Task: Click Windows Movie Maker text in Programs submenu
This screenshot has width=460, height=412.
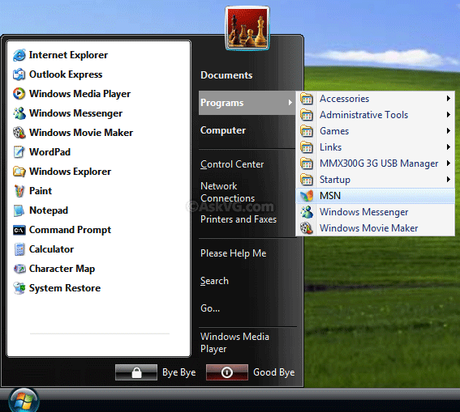Action: pos(369,228)
